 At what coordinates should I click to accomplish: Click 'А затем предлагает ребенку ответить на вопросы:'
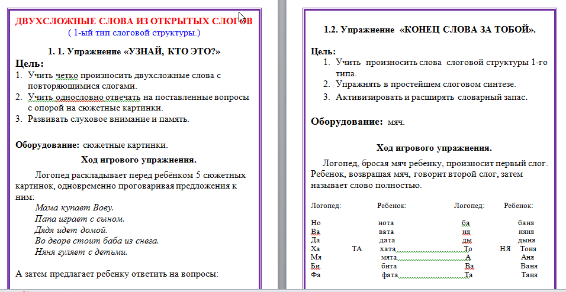[x=117, y=274]
